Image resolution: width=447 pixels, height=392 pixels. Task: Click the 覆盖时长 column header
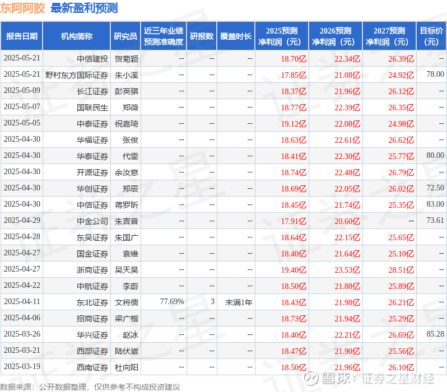point(236,36)
